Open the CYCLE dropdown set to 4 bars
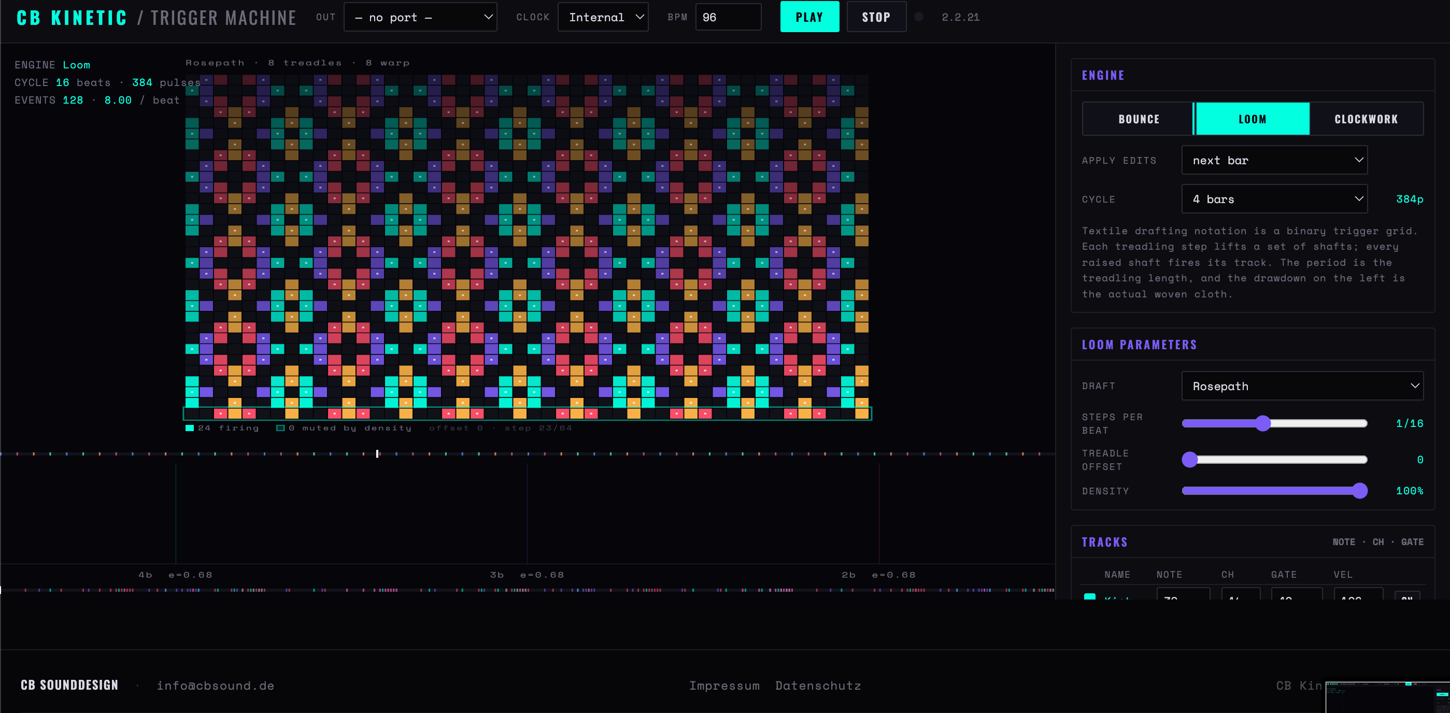The height and width of the screenshot is (713, 1450). point(1274,198)
